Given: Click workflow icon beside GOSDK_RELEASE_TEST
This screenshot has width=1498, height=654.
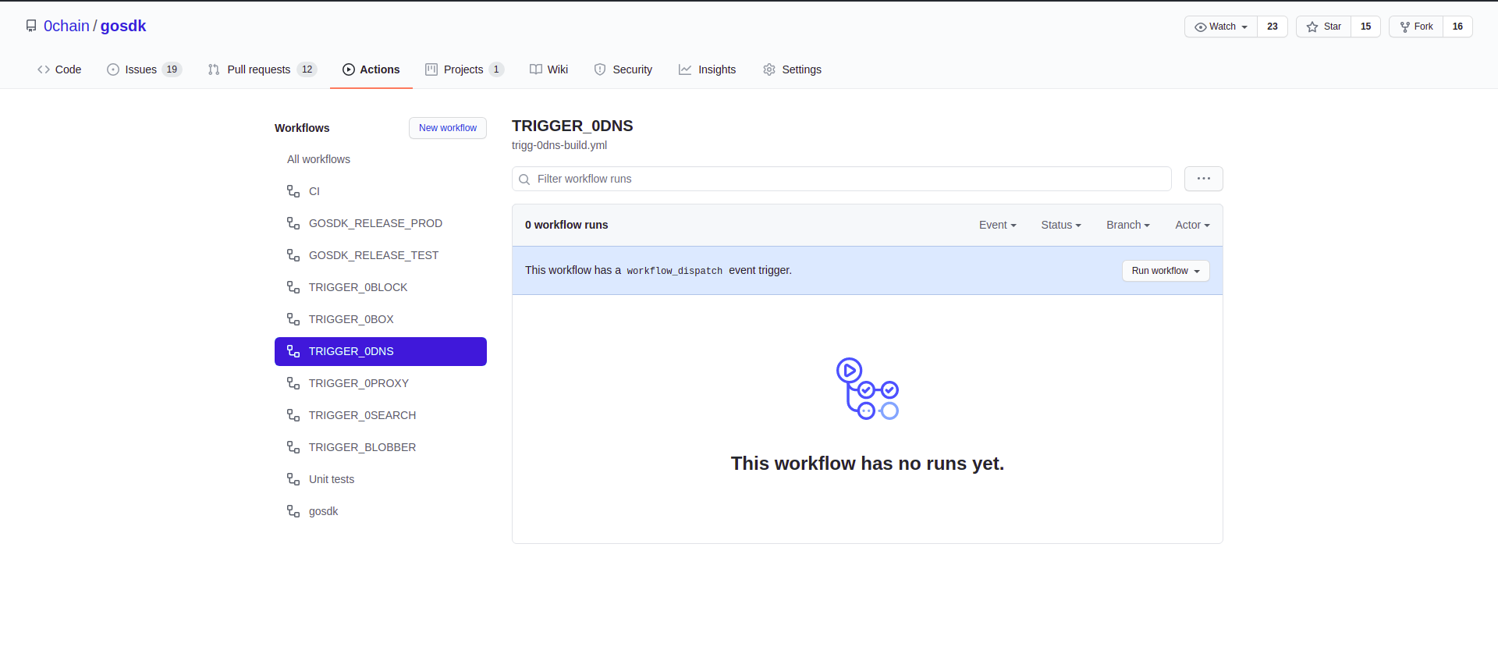Looking at the screenshot, I should coord(293,255).
